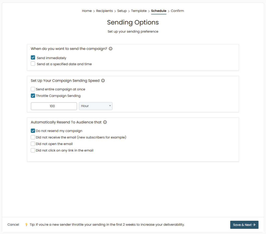The image size is (266, 234).
Task: Navigate to Recipients step in breadcrumb
Action: (x=104, y=11)
